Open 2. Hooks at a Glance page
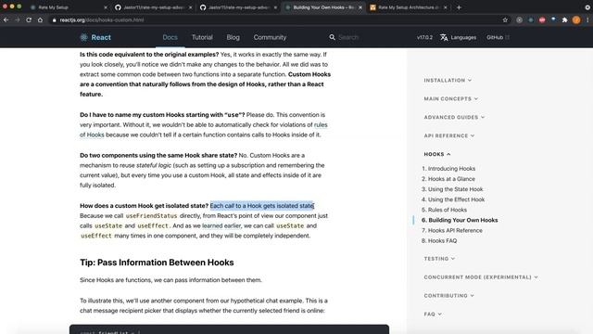This screenshot has width=593, height=334. [x=448, y=179]
